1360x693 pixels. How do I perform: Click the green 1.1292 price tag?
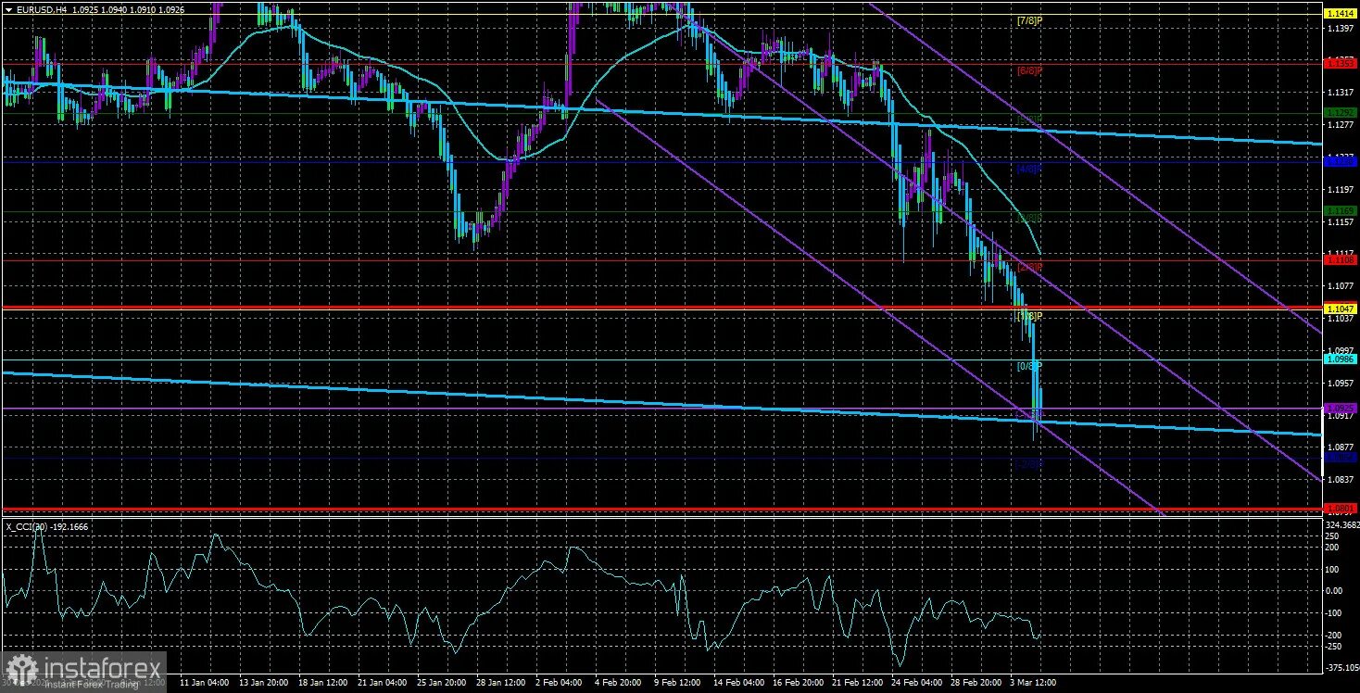[x=1341, y=113]
